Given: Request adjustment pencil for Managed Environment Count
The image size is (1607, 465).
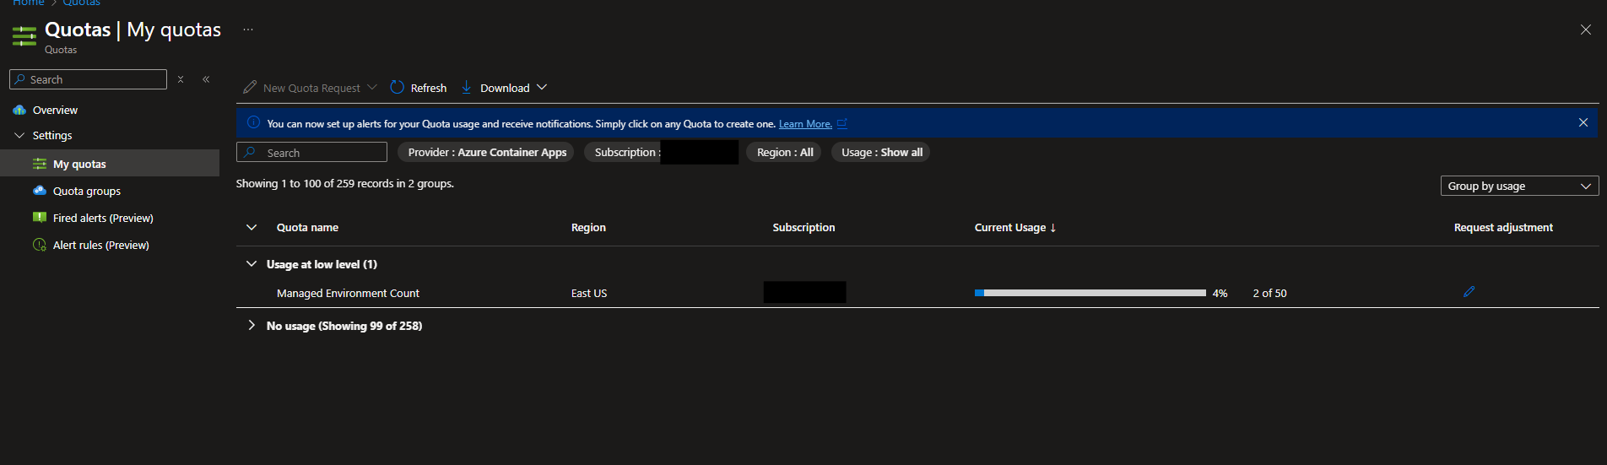Looking at the screenshot, I should tap(1469, 292).
